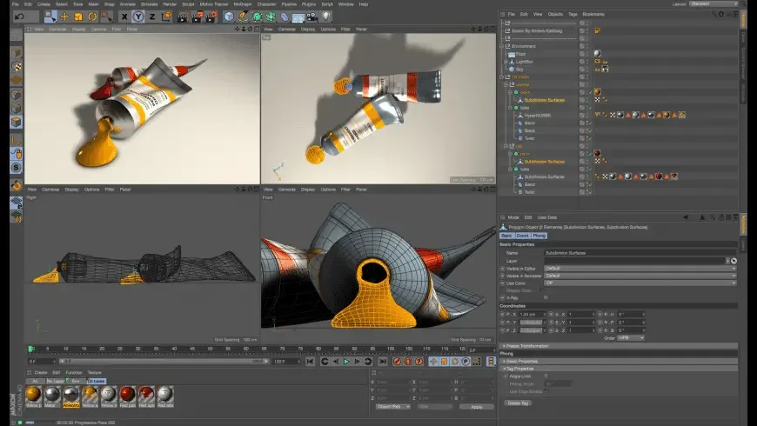This screenshot has width=757, height=426.
Task: Select the Spline Pen tool icon
Action: point(243,17)
